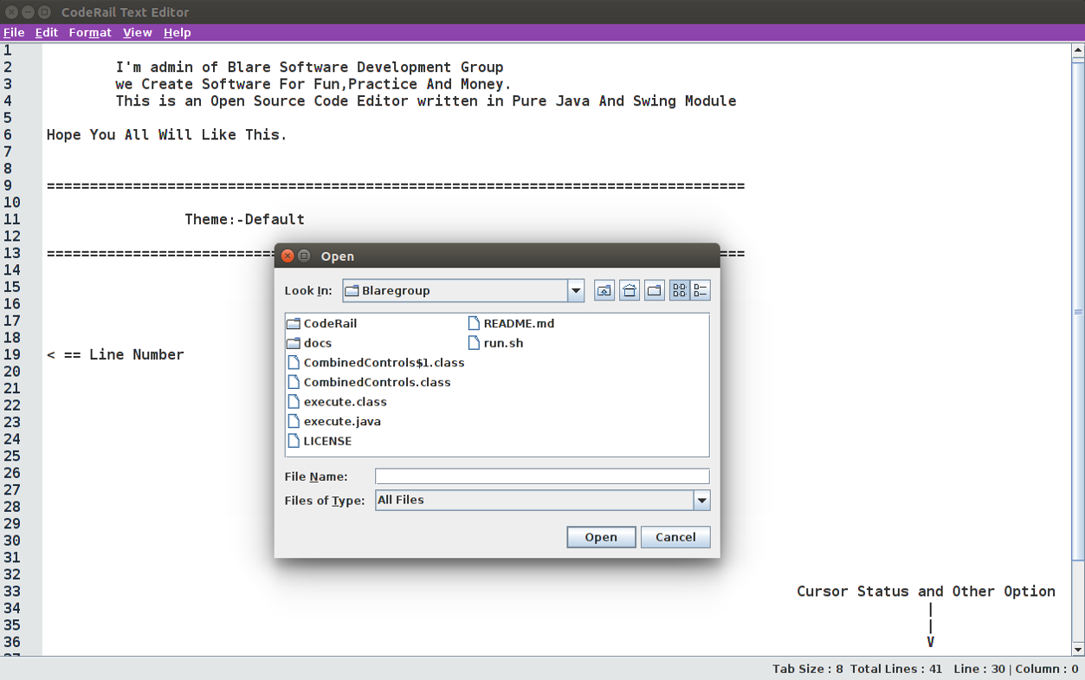The height and width of the screenshot is (680, 1085).
Task: Open the File menu
Action: (14, 32)
